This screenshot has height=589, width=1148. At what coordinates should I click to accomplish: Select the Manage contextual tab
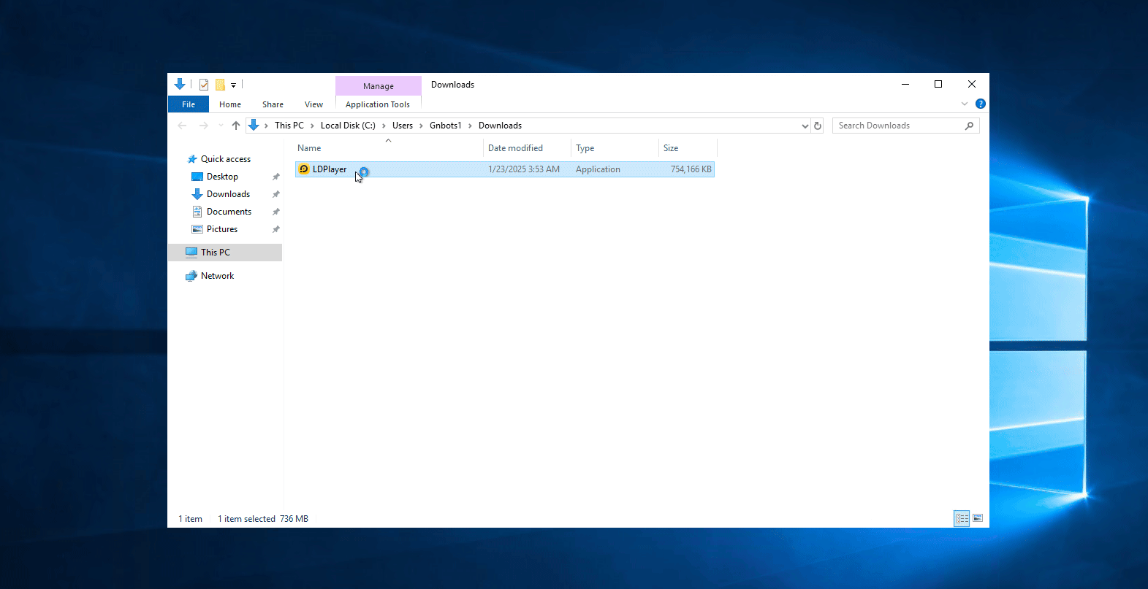(379, 86)
